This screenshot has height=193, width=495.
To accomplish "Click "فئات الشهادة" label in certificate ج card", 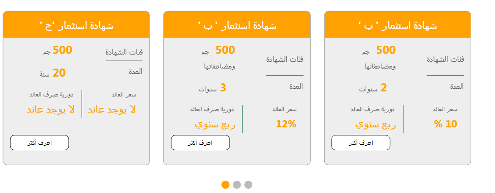I will (124, 52).
